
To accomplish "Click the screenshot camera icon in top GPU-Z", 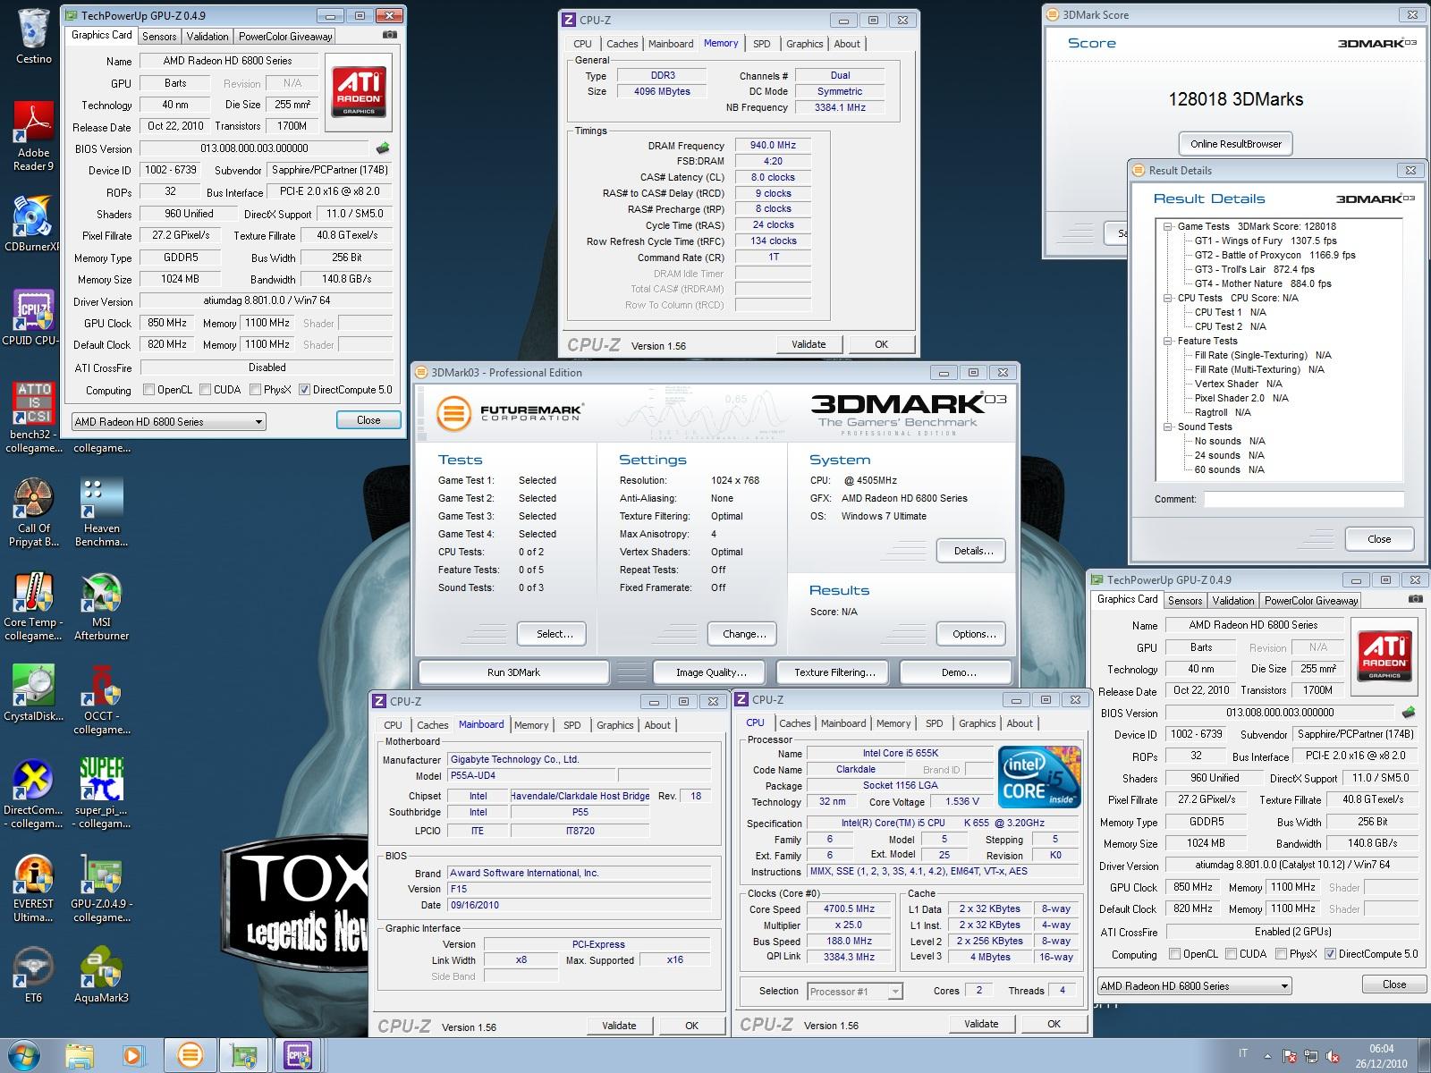I will click(389, 35).
